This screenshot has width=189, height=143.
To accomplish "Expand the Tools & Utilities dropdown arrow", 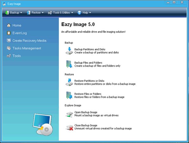I will [x=72, y=12].
